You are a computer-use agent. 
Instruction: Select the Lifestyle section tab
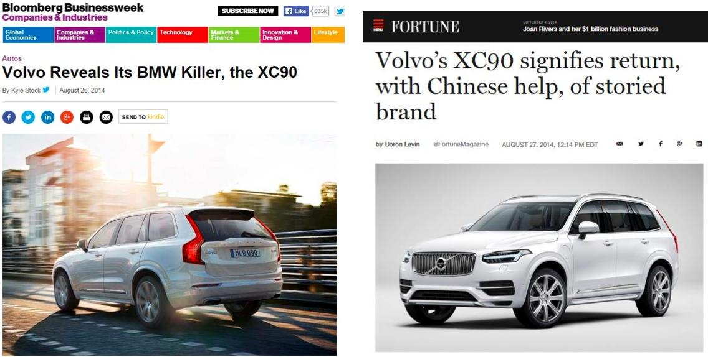point(328,35)
